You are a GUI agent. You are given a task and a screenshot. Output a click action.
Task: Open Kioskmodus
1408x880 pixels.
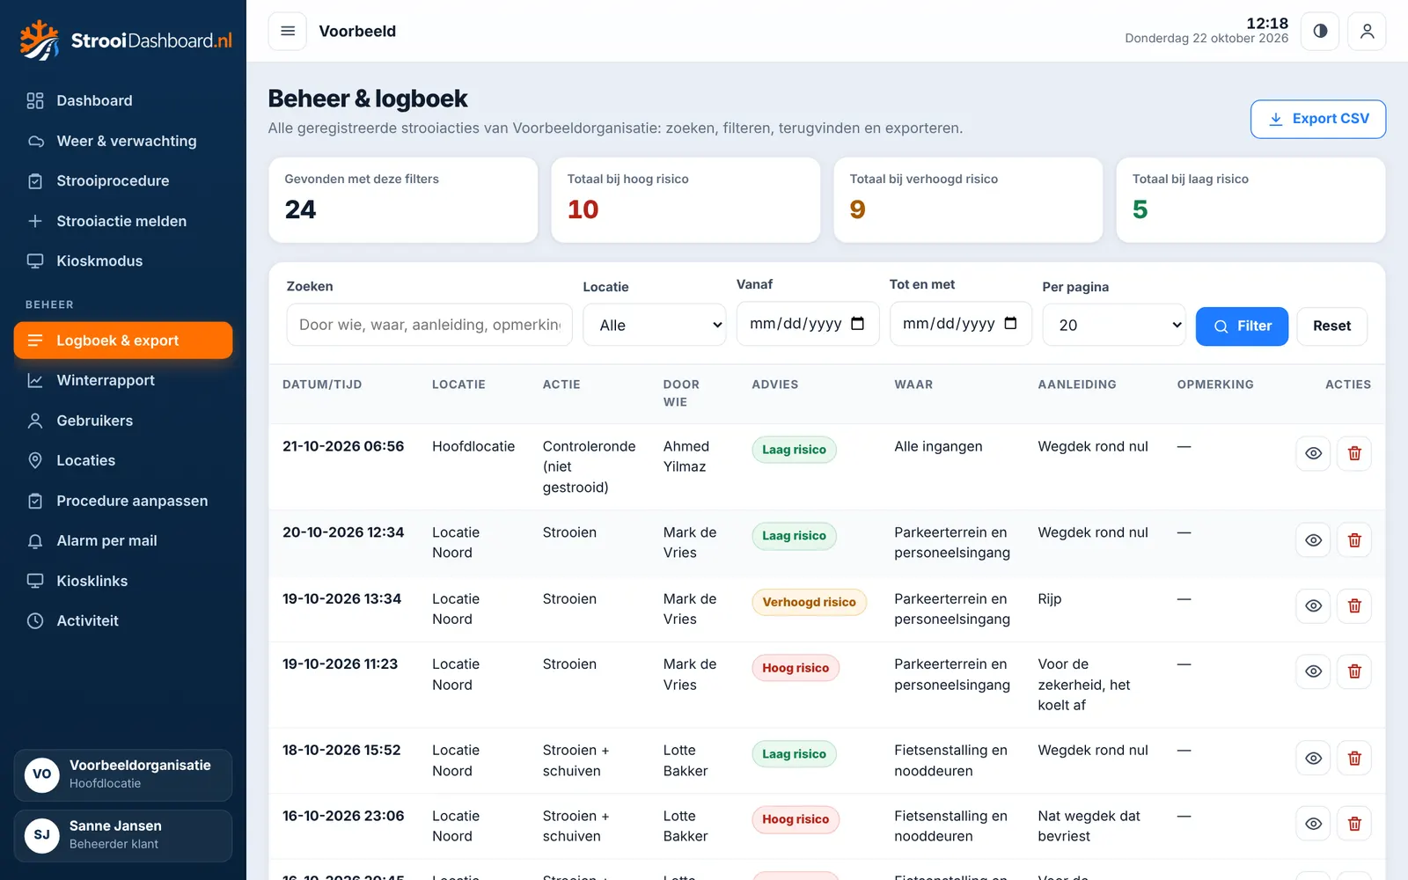[x=123, y=260]
